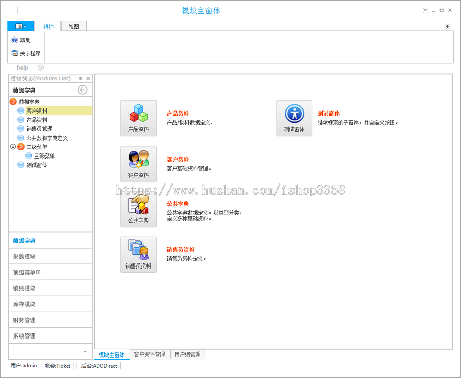Select 产品资料 in the module tree
The width and height of the screenshot is (461, 378).
37,120
